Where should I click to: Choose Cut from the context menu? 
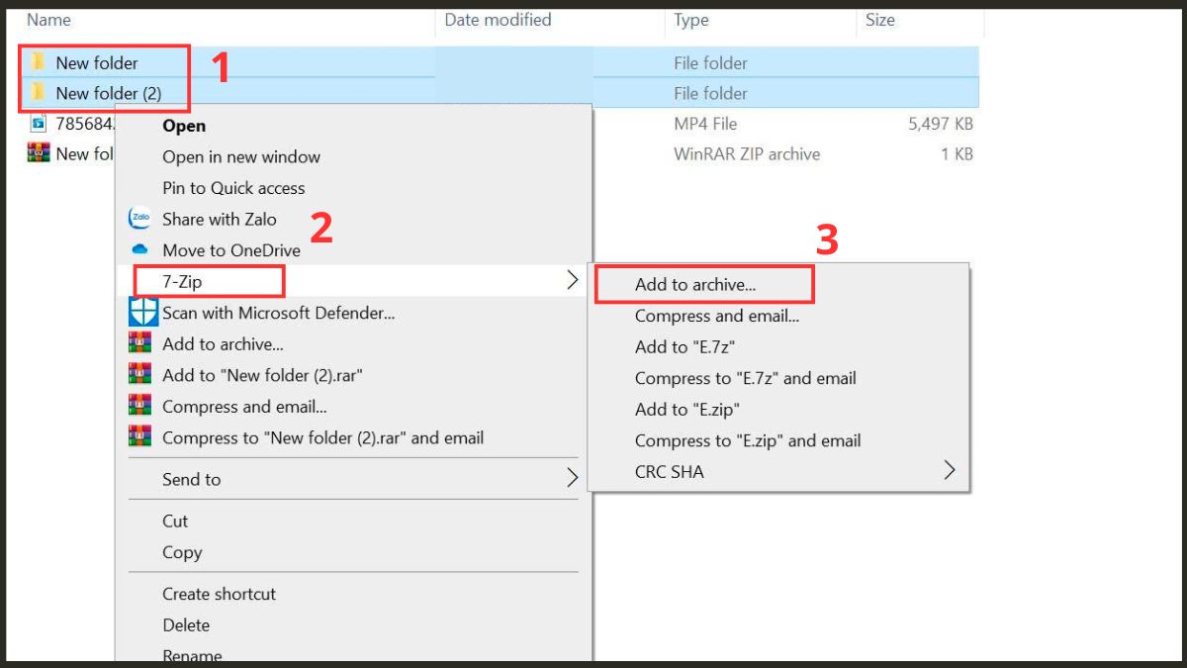pos(175,521)
